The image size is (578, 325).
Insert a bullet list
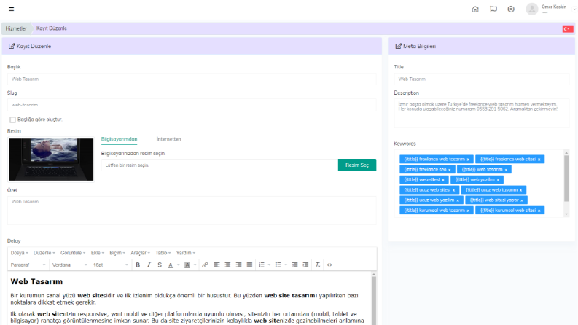tap(278, 265)
